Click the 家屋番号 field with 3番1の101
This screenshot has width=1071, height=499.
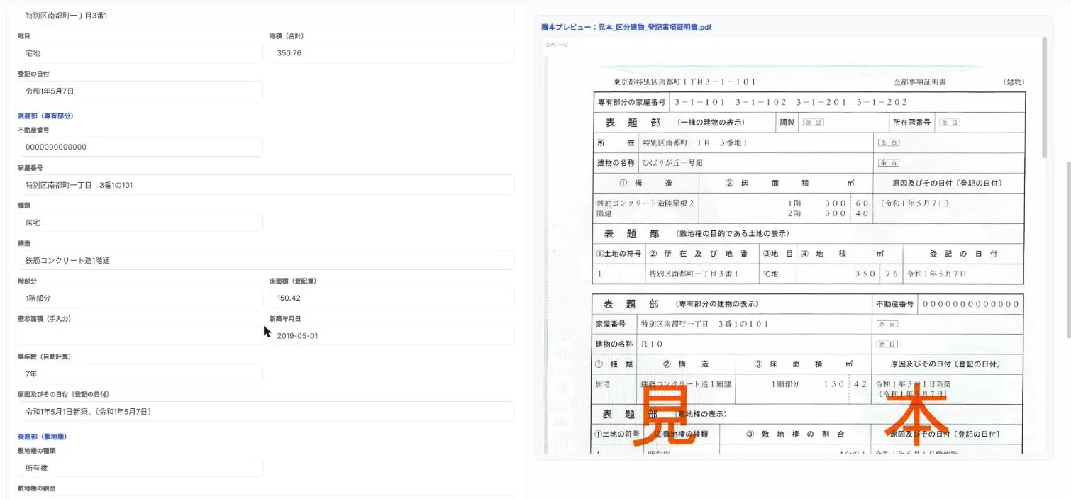[x=266, y=185]
